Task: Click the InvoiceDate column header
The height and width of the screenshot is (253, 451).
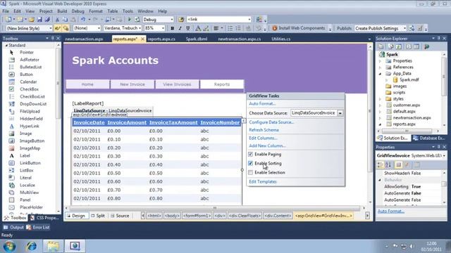Action: point(89,122)
